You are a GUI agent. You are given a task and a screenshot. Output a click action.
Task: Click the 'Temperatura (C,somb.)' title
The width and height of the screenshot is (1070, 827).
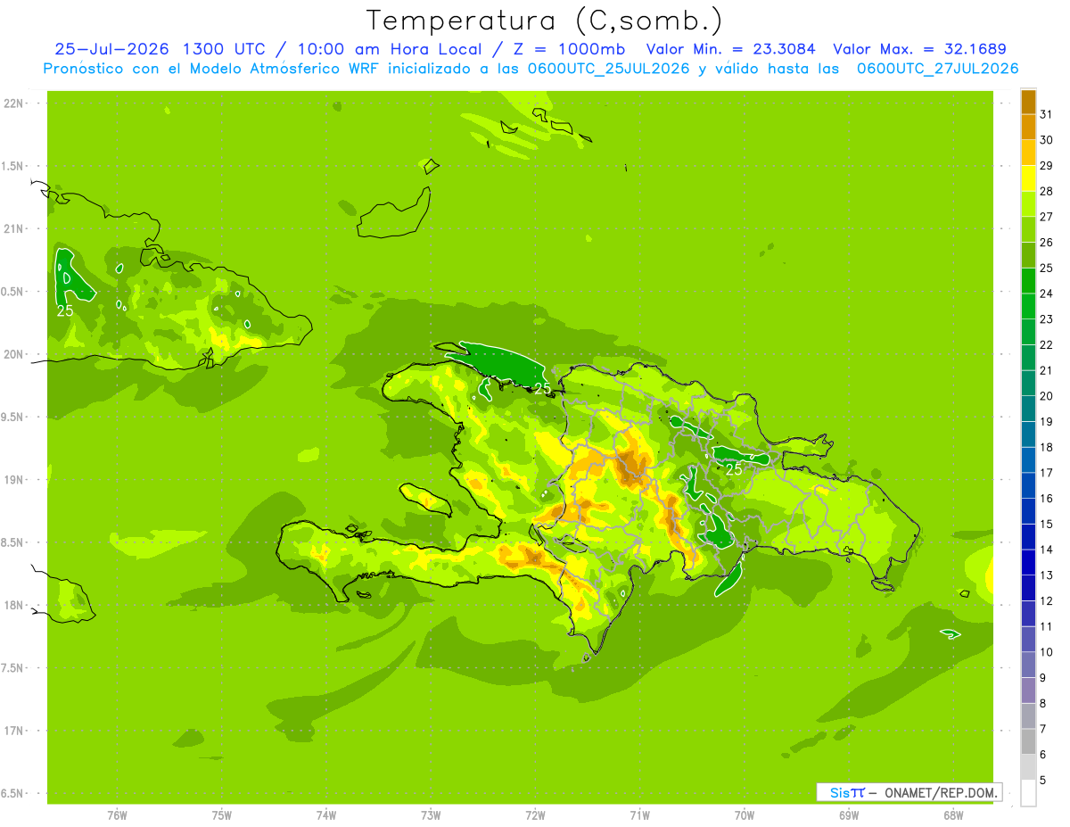(x=543, y=21)
